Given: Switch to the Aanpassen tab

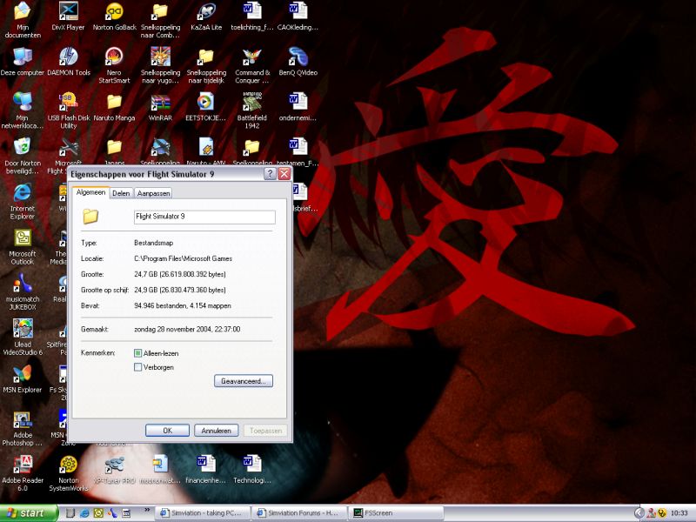Looking at the screenshot, I should point(153,193).
